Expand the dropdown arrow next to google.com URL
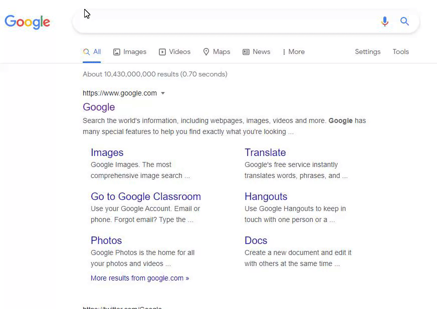Screen dimensions: 437x309 (163, 93)
